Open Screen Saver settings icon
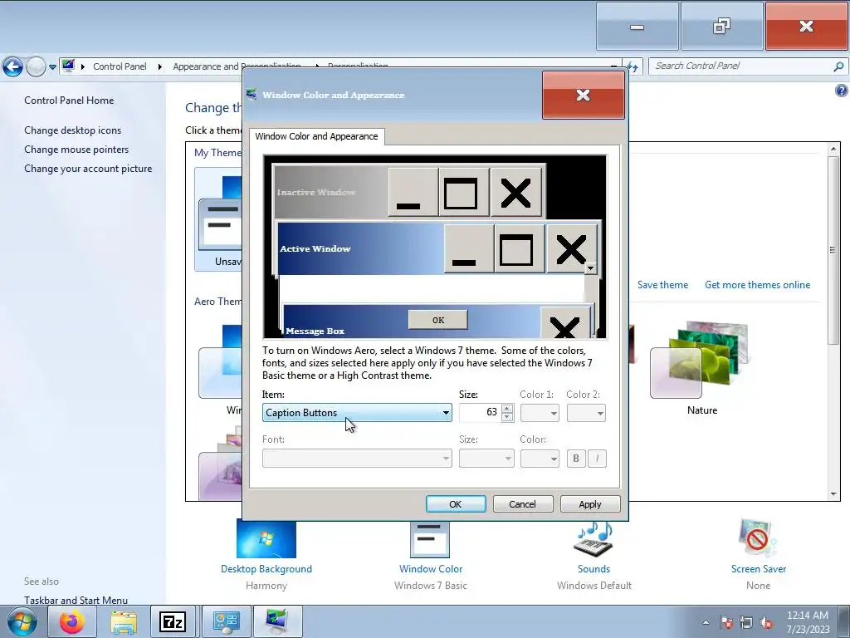The height and width of the screenshot is (638, 850). (x=758, y=538)
